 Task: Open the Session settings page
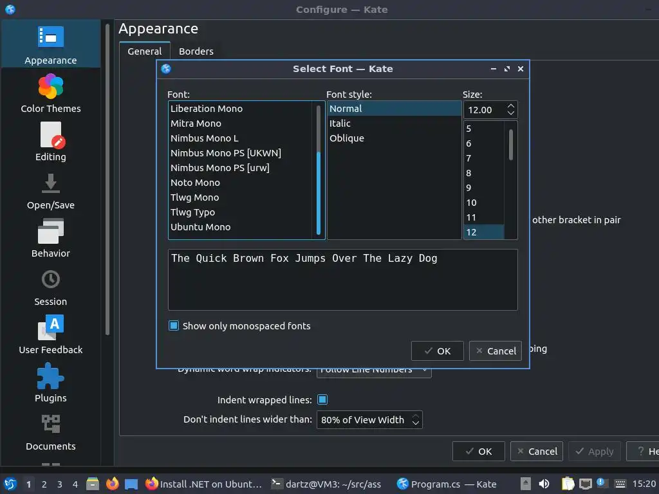[50, 287]
